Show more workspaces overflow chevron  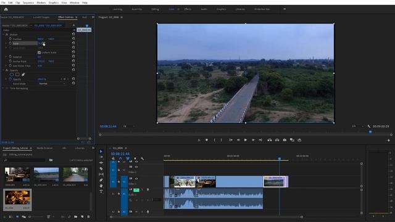(285, 9)
